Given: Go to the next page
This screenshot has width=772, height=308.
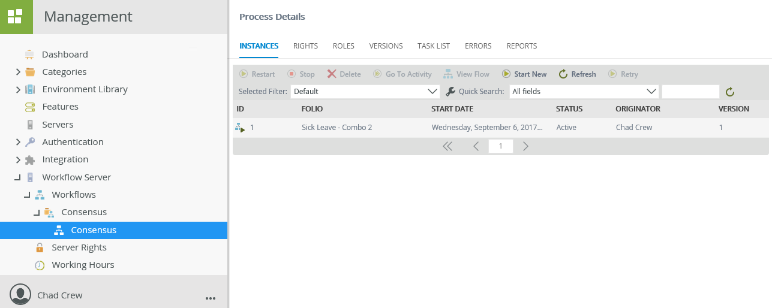Looking at the screenshot, I should [x=525, y=146].
